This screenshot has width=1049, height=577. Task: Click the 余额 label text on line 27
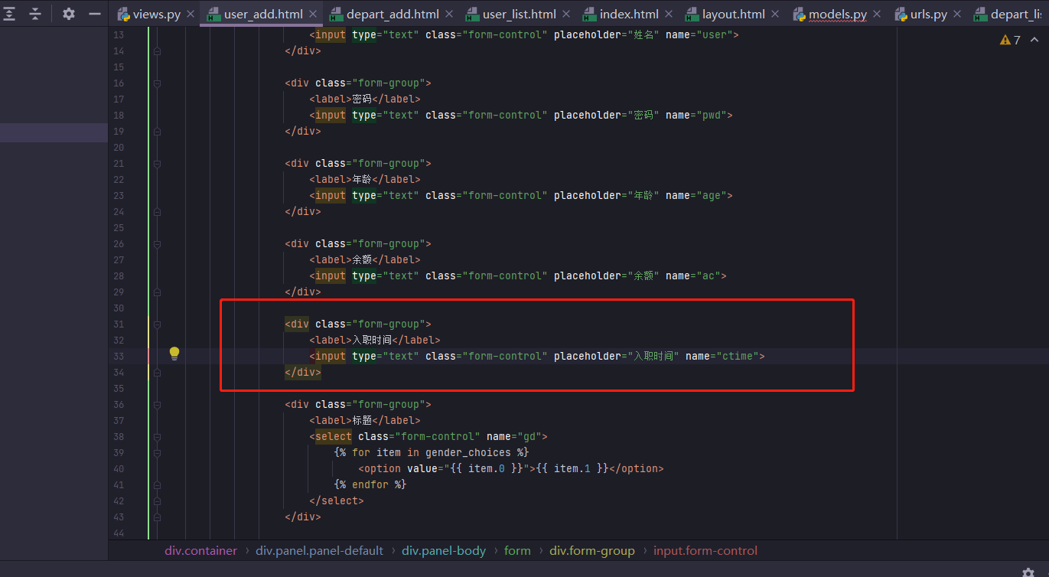[362, 259]
